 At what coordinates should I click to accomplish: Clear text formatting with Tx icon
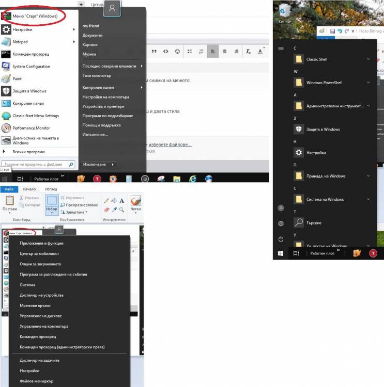click(x=248, y=51)
